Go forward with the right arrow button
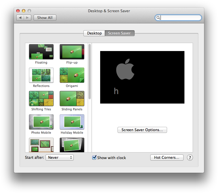Viewport: 218px width, 193px height. 27,18
